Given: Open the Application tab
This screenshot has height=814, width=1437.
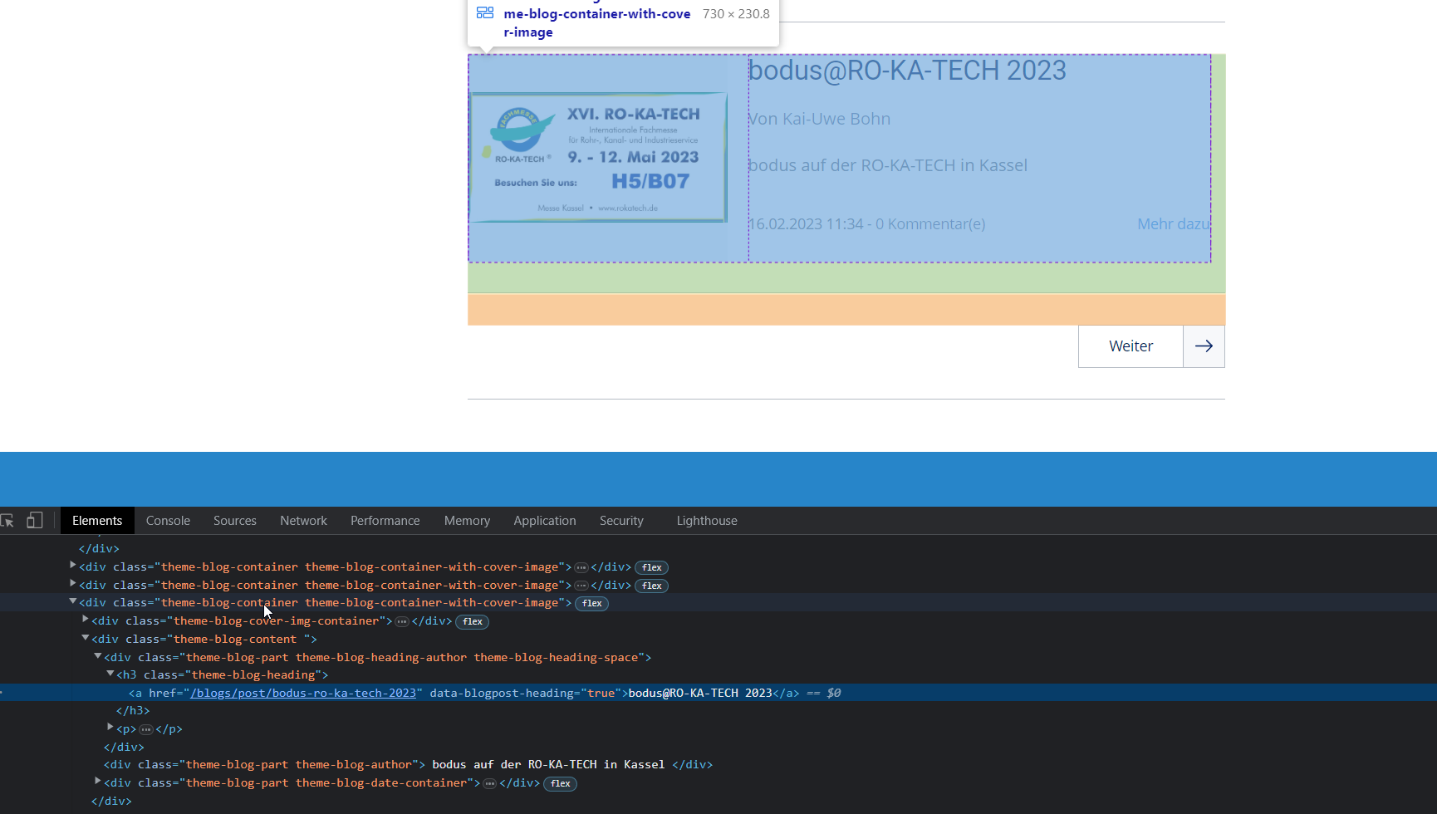Looking at the screenshot, I should coord(545,521).
